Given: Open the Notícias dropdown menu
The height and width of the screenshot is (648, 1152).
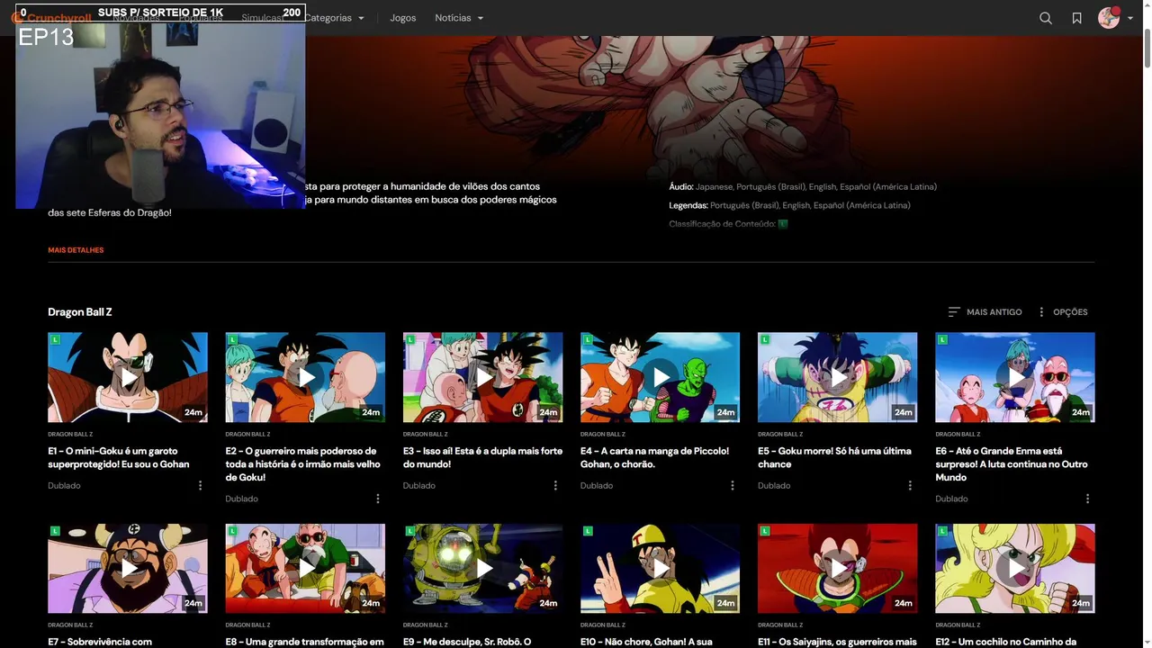Looking at the screenshot, I should click(x=459, y=18).
